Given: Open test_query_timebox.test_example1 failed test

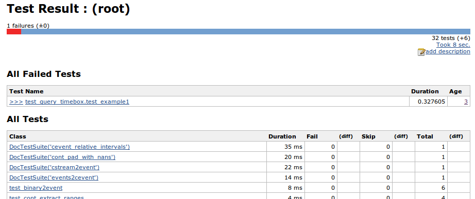Looking at the screenshot, I should 77,102.
